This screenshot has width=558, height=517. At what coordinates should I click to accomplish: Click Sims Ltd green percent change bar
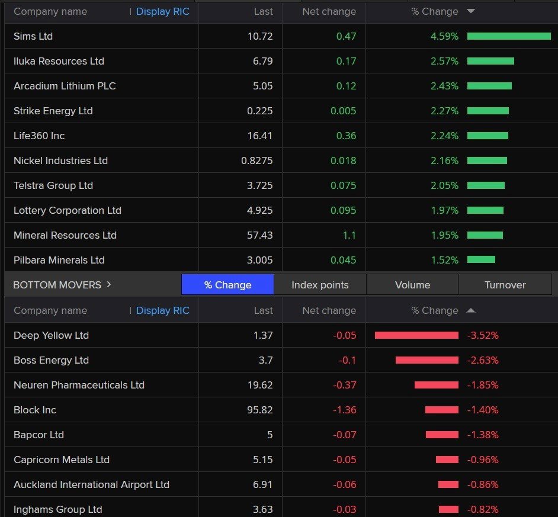tap(509, 36)
